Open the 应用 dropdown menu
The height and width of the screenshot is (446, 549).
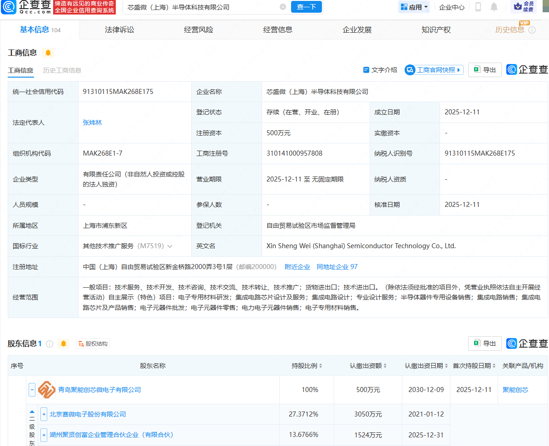pyautogui.click(x=414, y=7)
